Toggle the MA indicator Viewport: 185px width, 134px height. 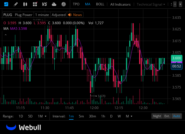[88, 4]
